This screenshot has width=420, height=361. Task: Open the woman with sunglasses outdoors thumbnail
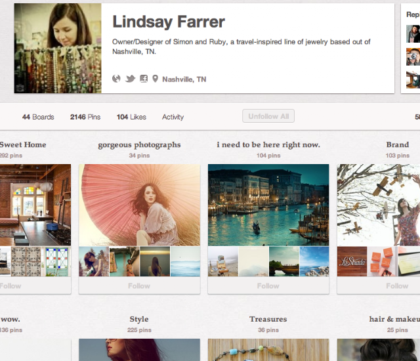point(94,262)
